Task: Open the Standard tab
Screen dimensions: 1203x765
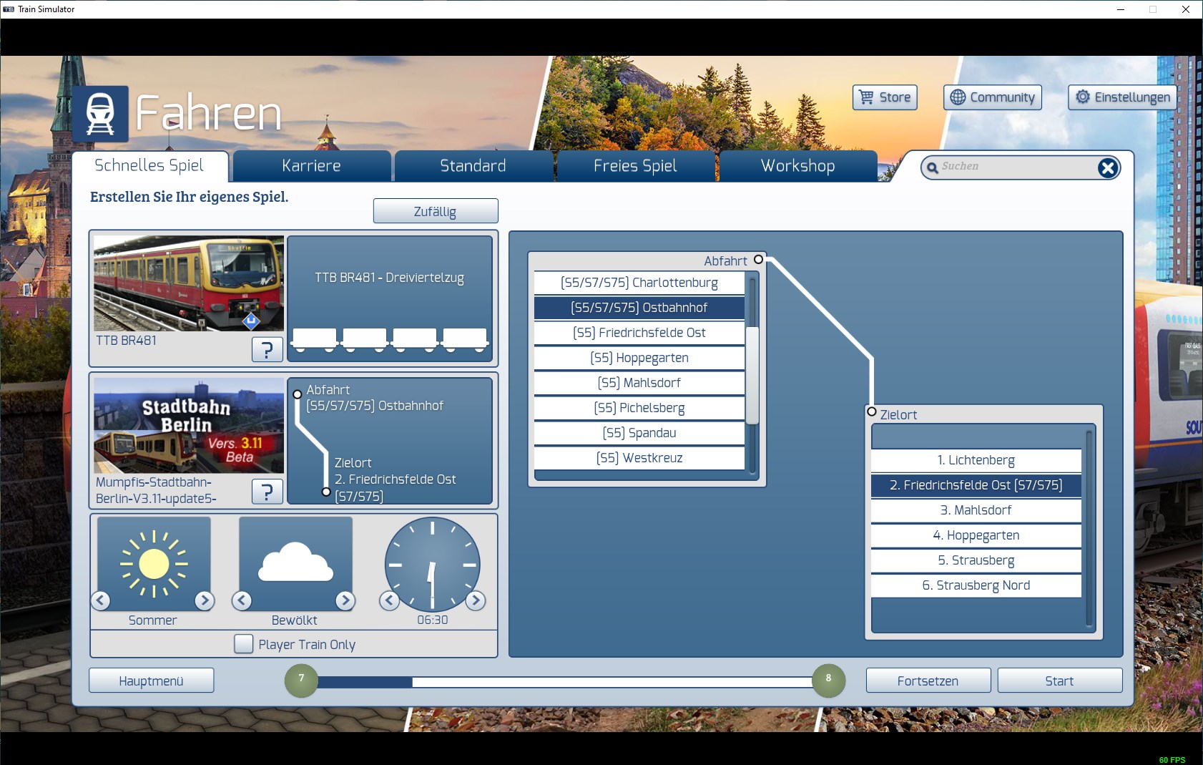Action: pyautogui.click(x=473, y=166)
